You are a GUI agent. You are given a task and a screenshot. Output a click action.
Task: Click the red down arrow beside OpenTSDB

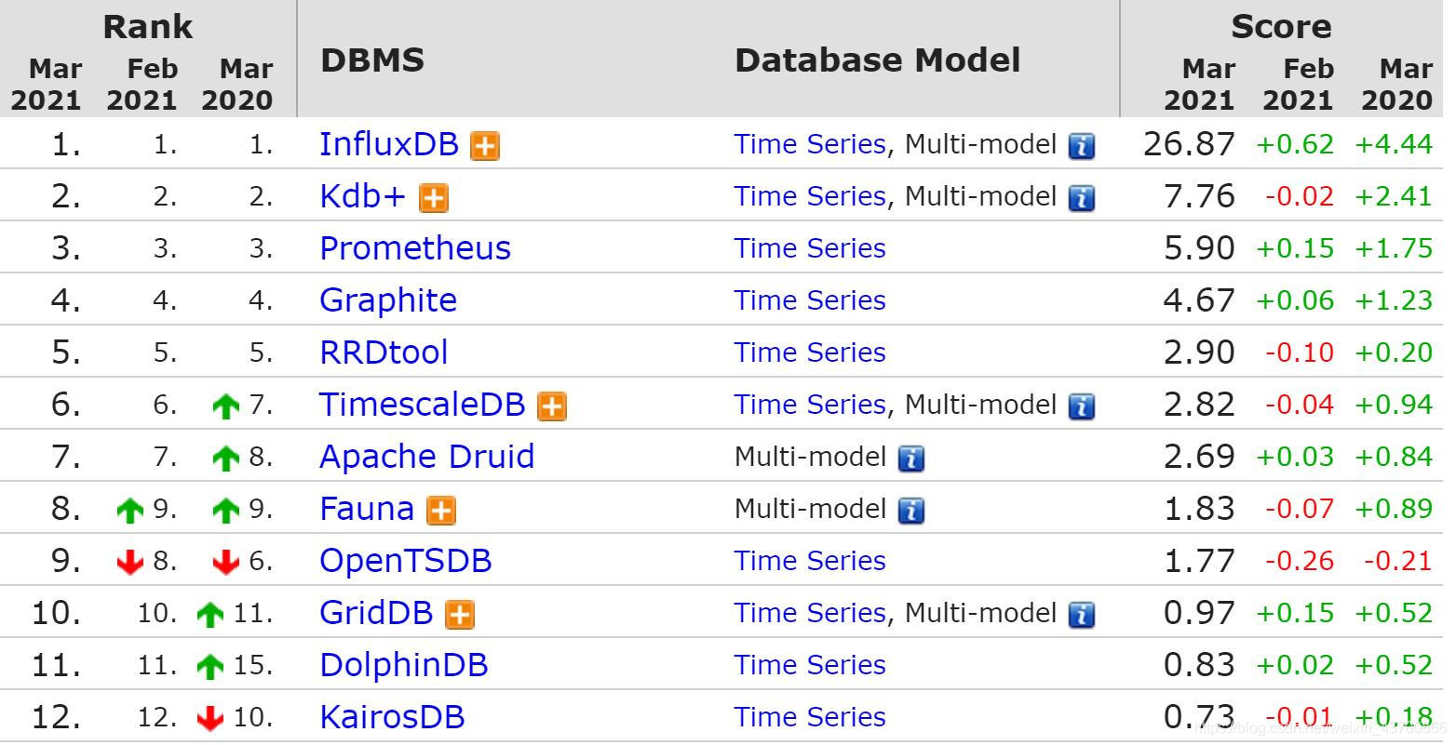pyautogui.click(x=129, y=562)
